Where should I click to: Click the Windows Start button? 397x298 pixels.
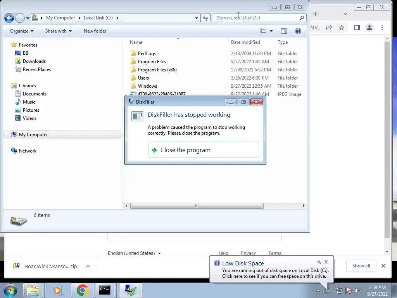pyautogui.click(x=10, y=290)
